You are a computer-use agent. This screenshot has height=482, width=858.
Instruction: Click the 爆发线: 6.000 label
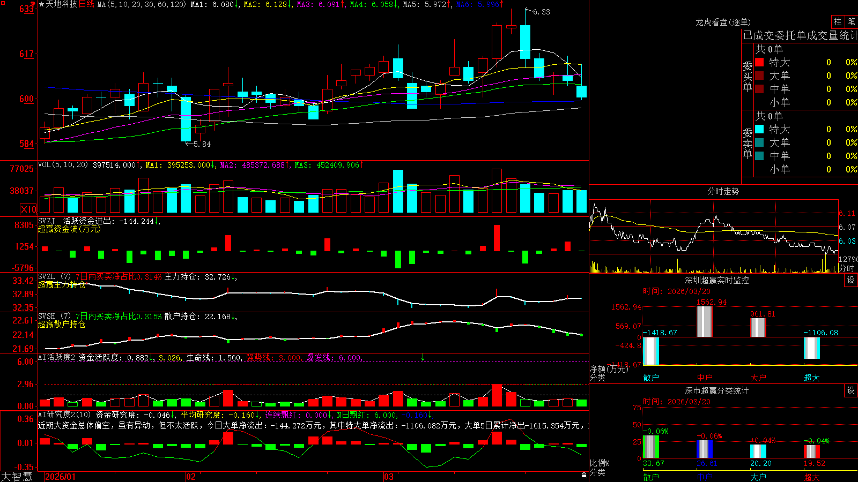click(335, 357)
